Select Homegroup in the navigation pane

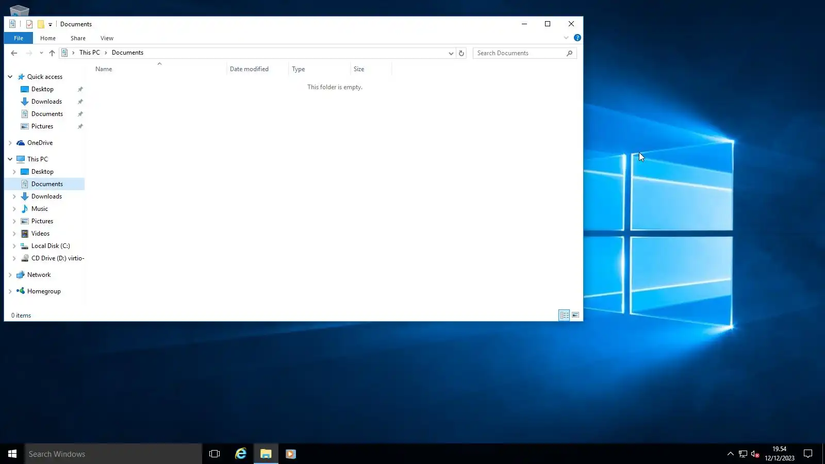coord(44,291)
